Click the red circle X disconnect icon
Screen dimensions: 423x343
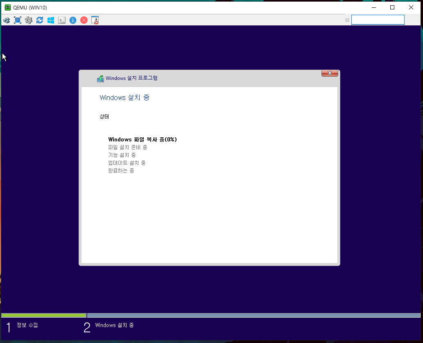click(84, 20)
